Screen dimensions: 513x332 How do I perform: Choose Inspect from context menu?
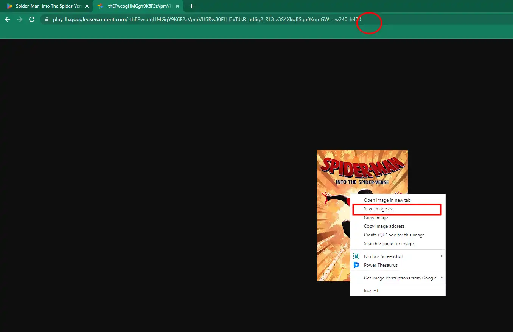point(398,291)
